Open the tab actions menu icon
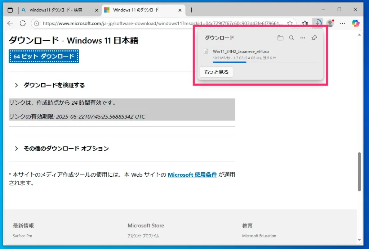 [10, 10]
